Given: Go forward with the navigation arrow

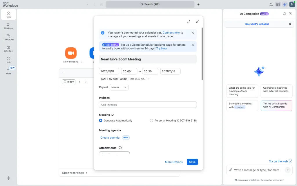Looking at the screenshot, I should point(95,4).
